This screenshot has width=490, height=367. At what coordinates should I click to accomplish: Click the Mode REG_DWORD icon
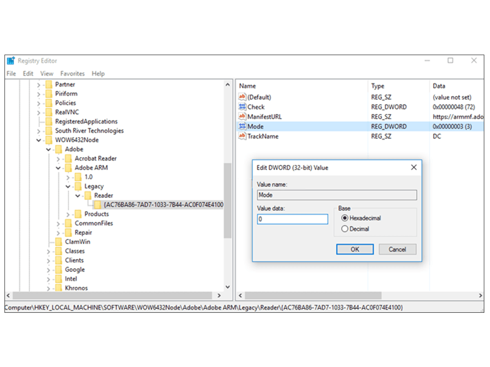point(242,126)
